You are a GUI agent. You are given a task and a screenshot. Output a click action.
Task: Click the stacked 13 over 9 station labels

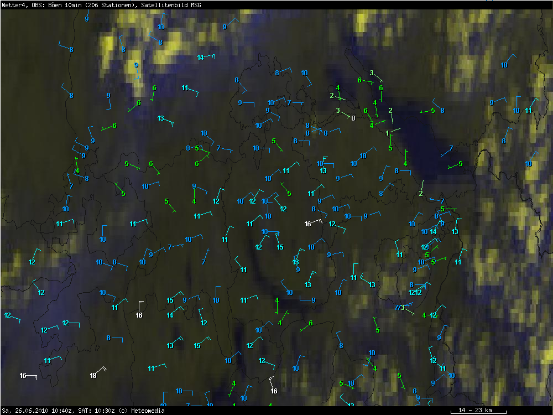296,266
